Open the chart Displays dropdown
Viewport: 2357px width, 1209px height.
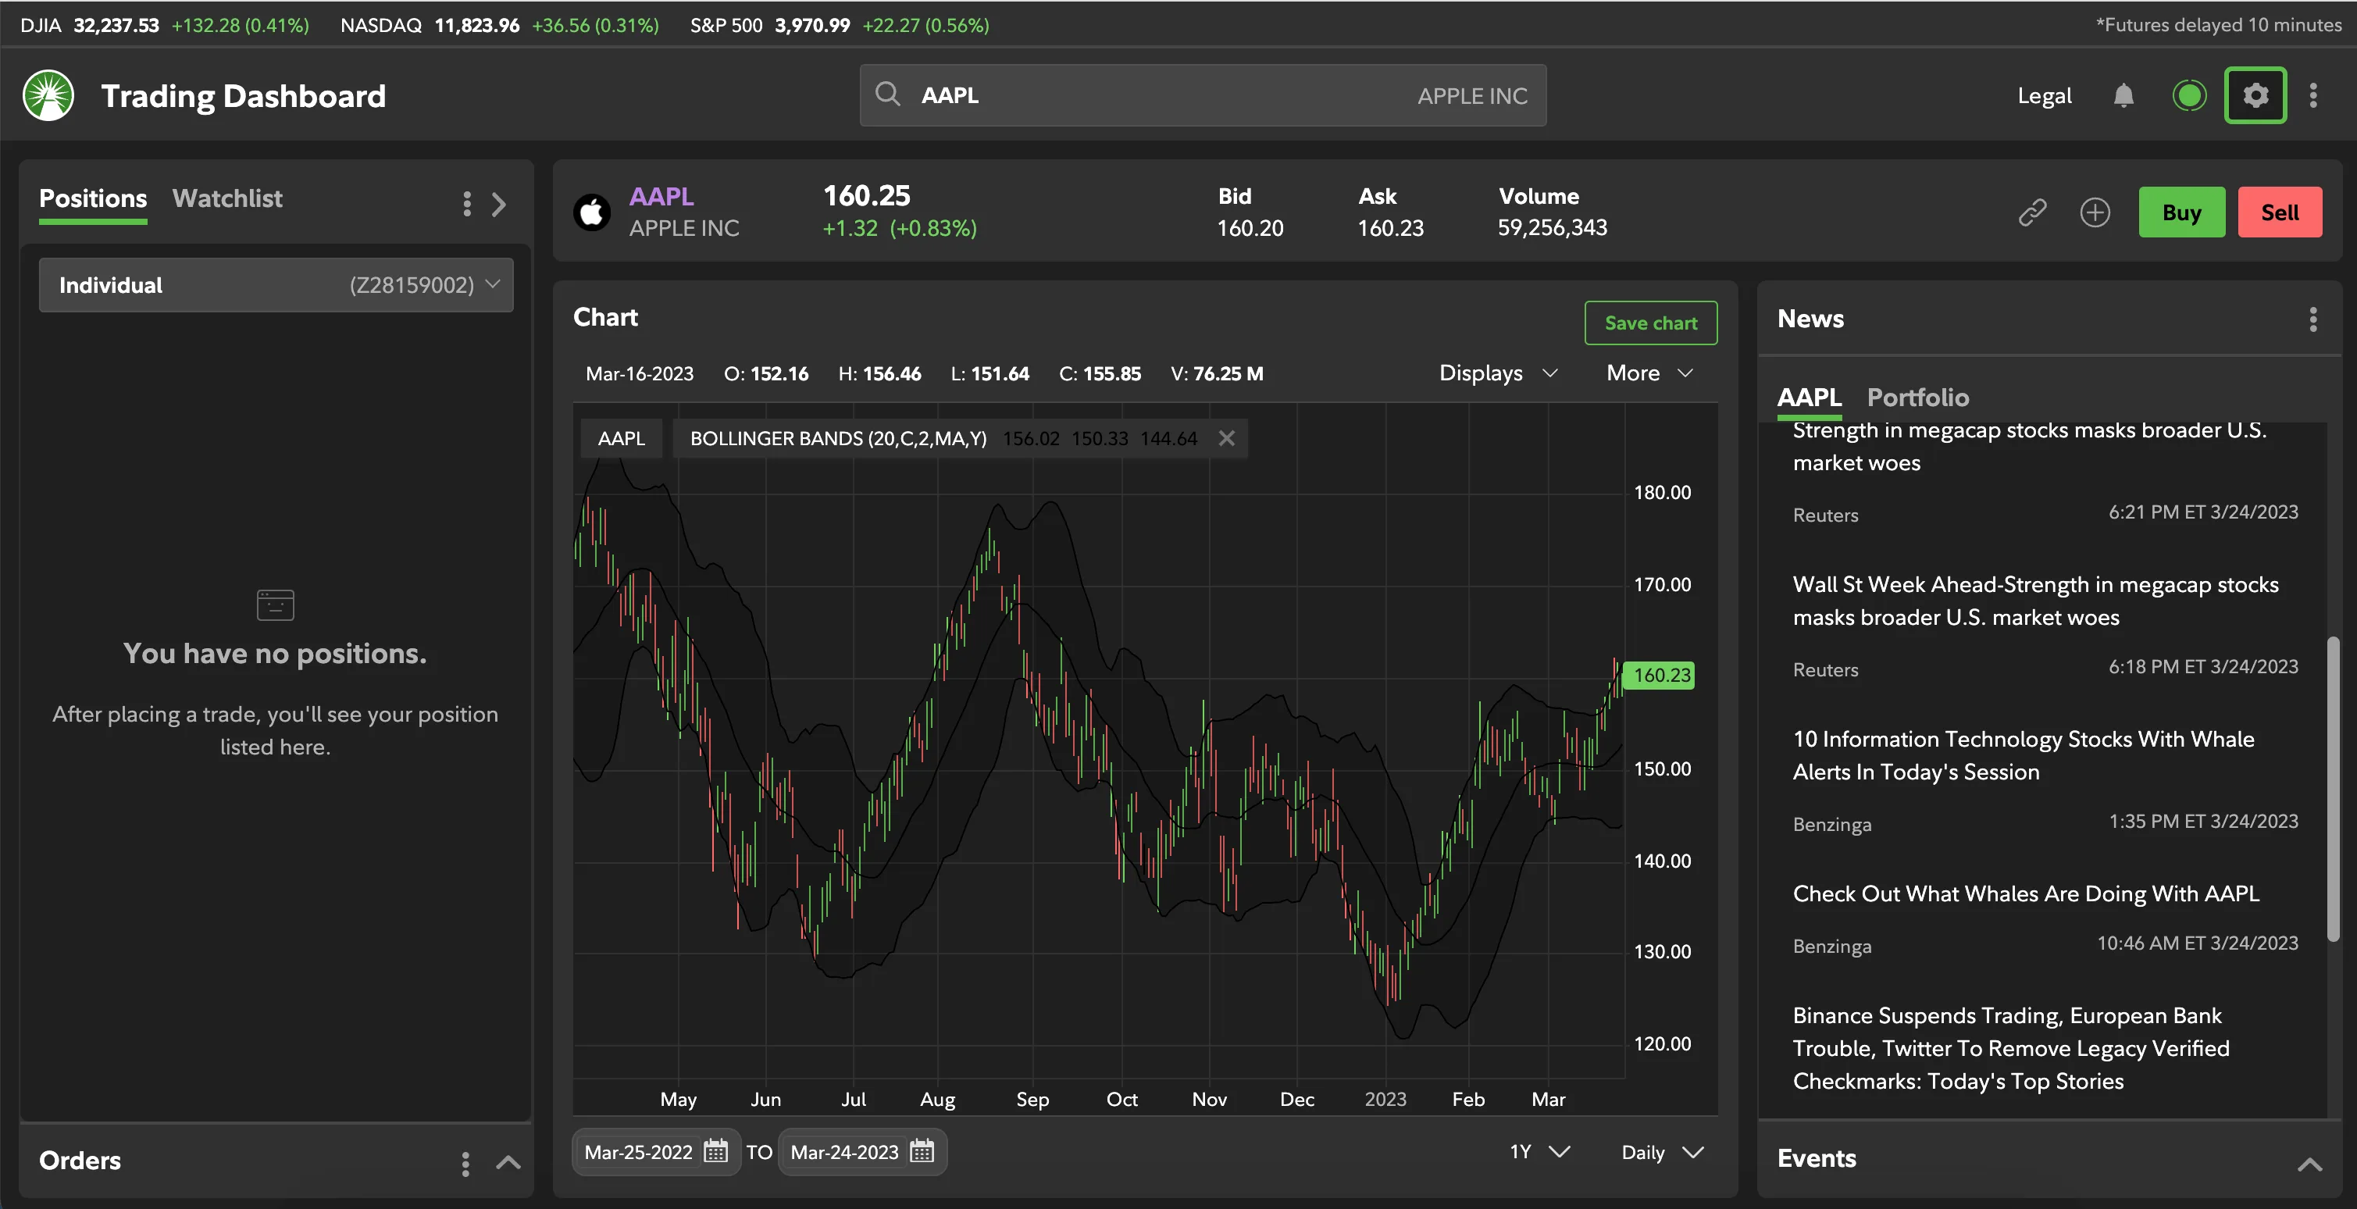1498,373
